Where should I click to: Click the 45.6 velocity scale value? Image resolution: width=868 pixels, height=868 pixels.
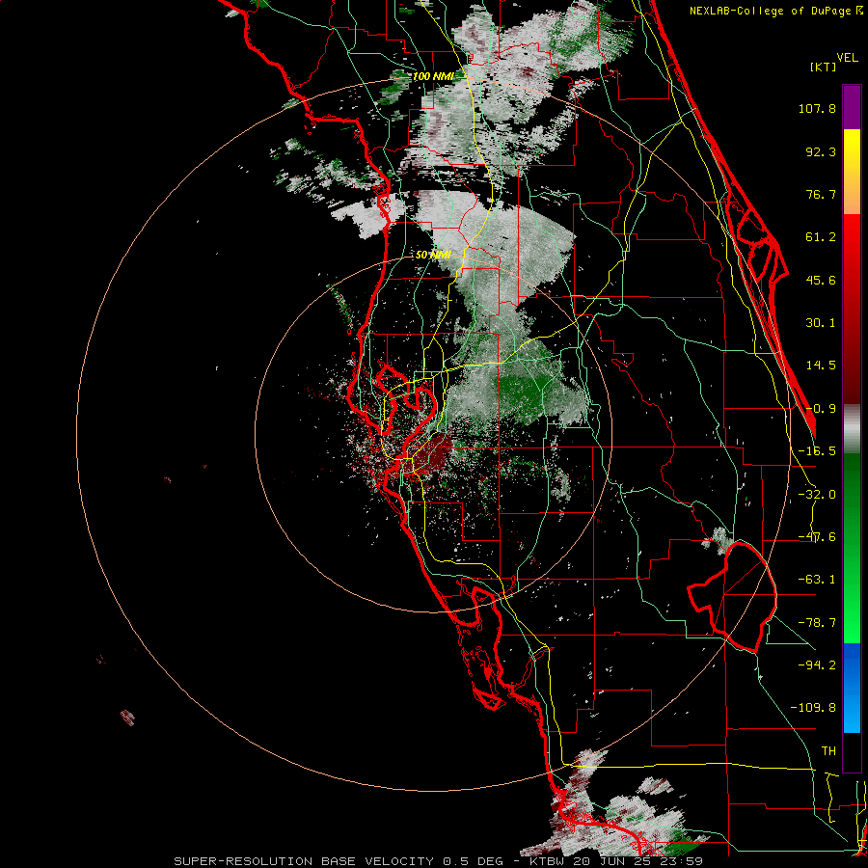click(x=821, y=280)
